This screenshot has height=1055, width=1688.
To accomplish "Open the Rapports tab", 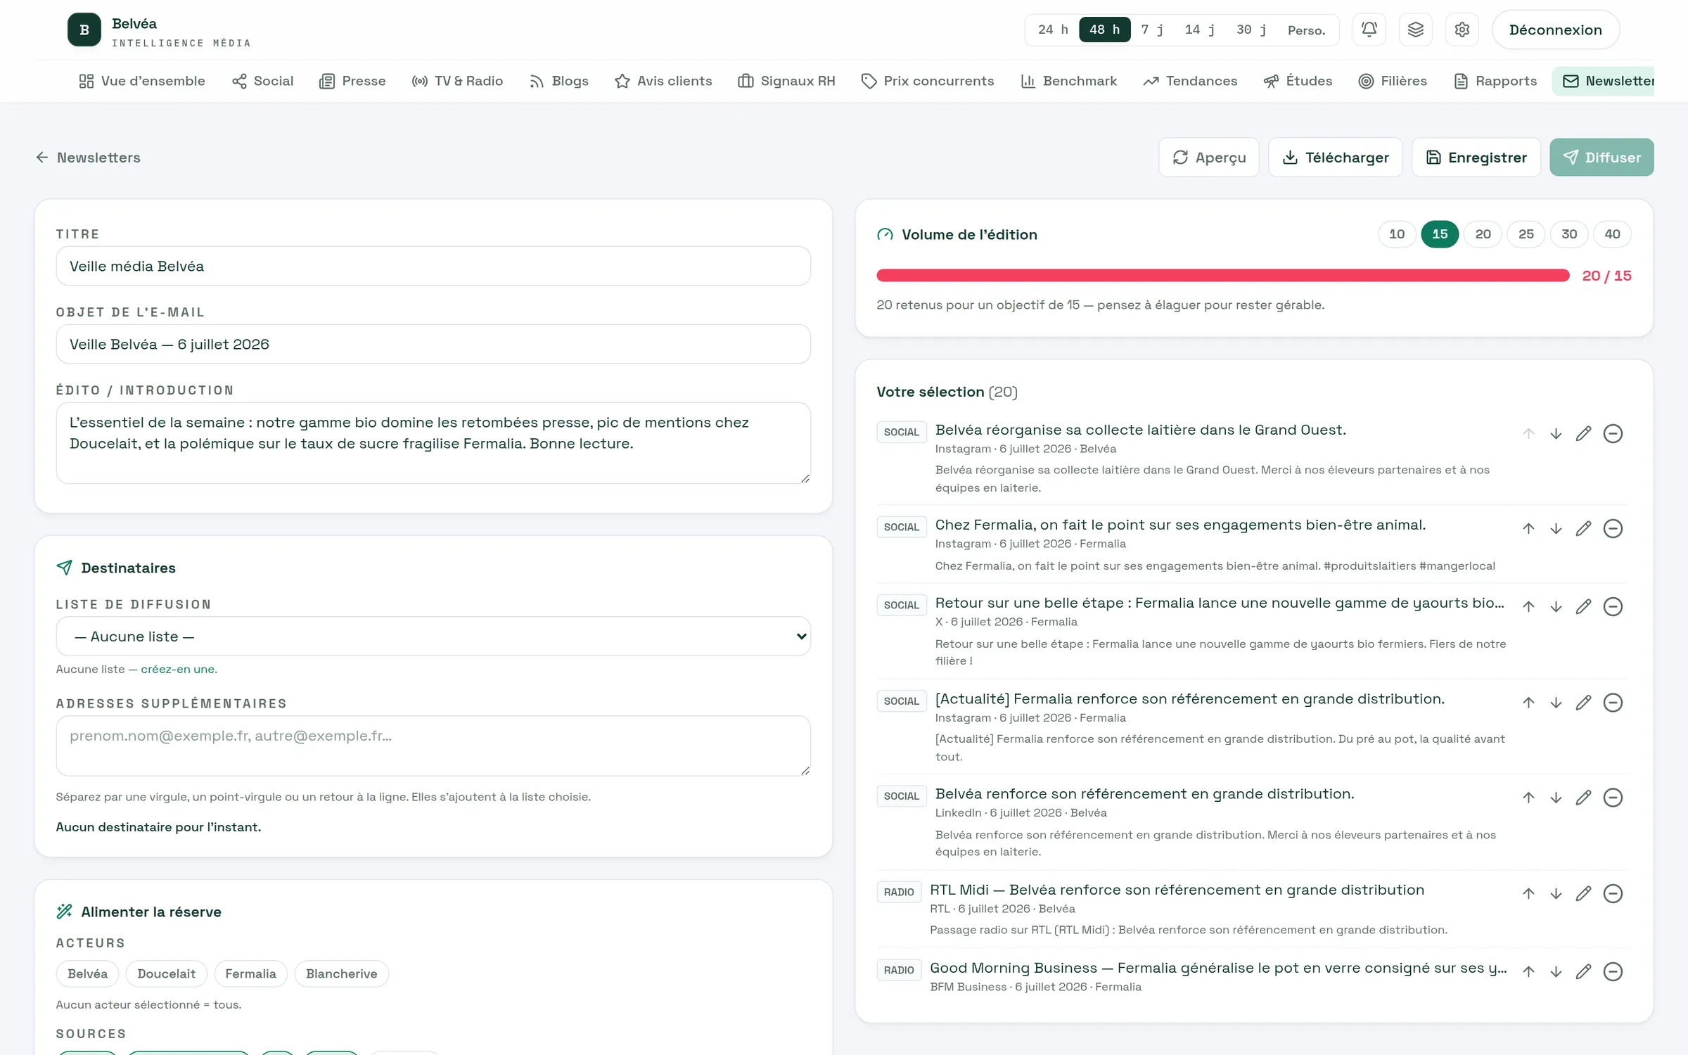I will 1495,81.
